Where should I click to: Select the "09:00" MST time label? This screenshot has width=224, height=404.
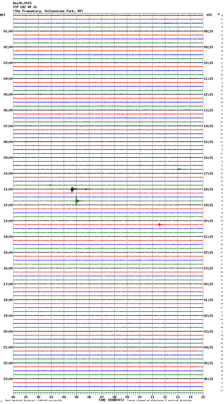pyautogui.click(x=8, y=158)
